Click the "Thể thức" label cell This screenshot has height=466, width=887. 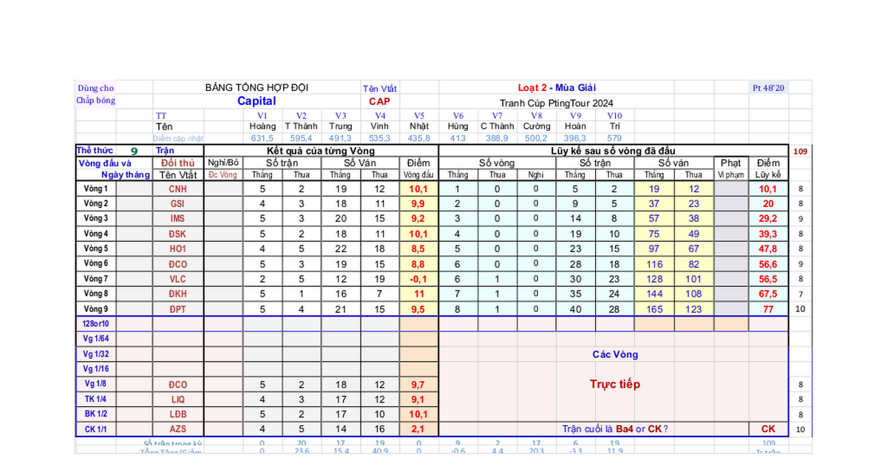[95, 150]
